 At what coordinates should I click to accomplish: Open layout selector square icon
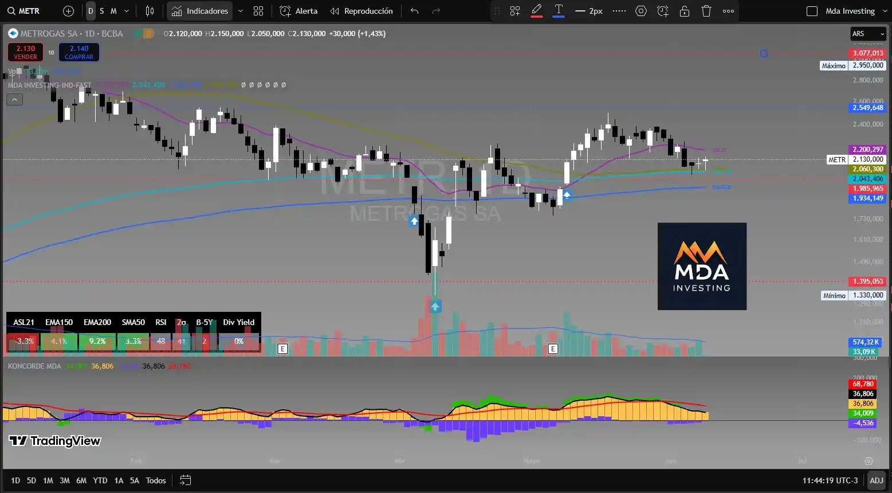point(812,11)
